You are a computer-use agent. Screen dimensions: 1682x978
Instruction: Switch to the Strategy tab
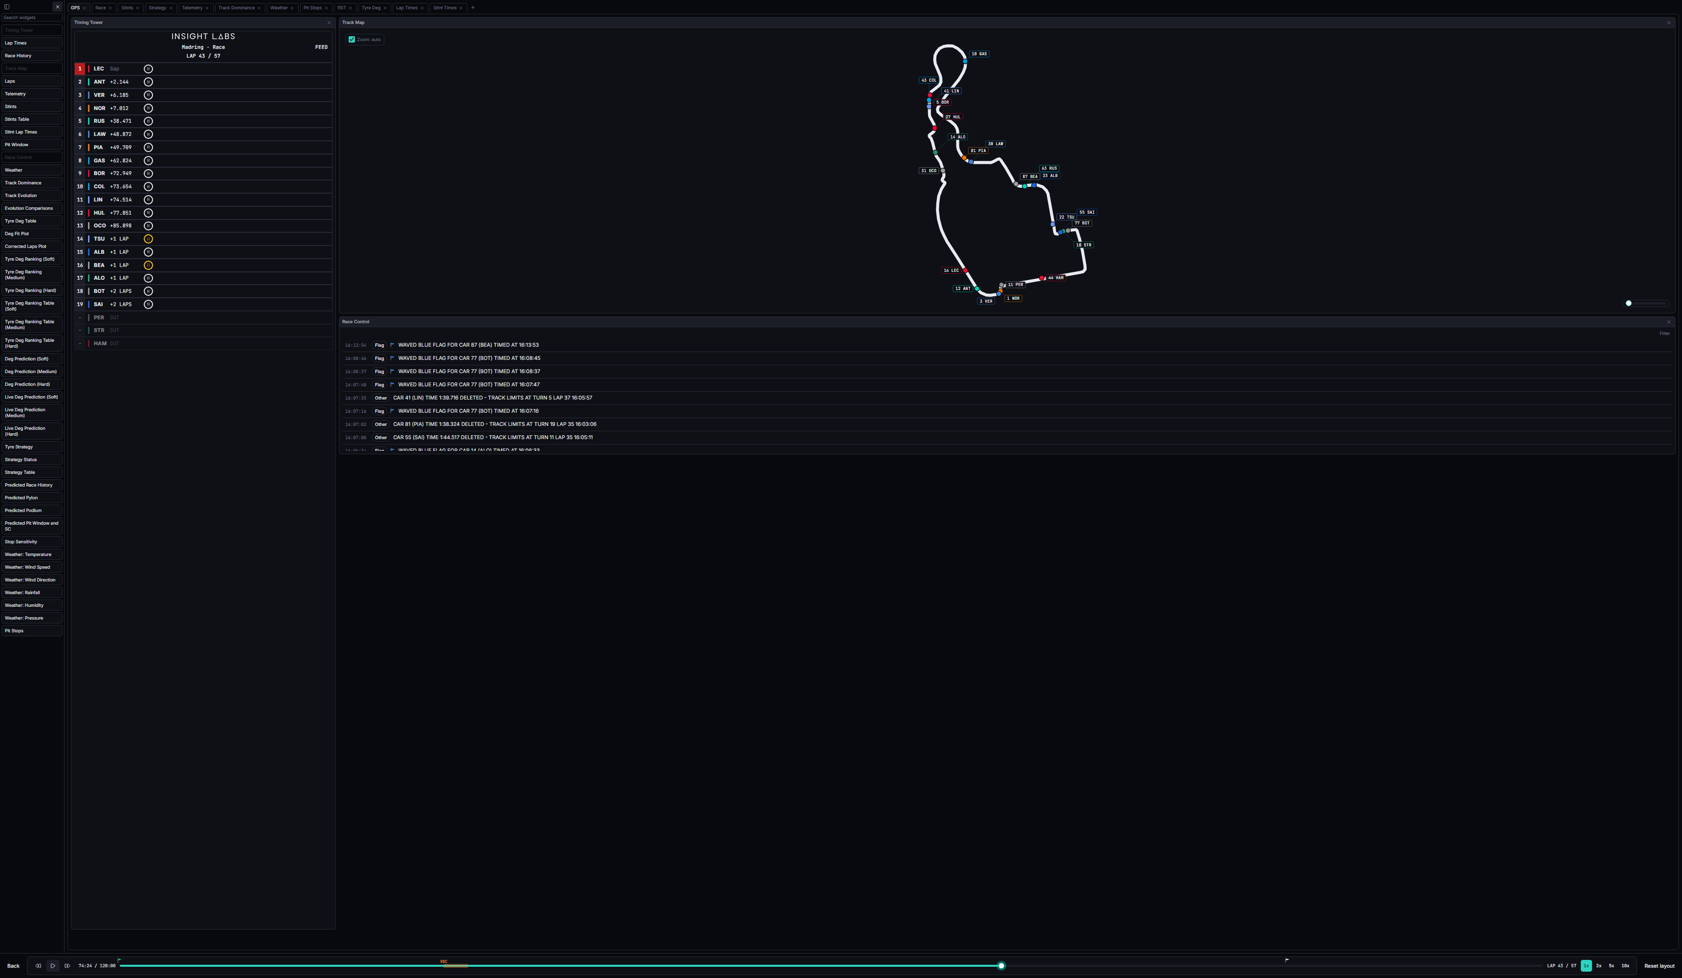157,8
